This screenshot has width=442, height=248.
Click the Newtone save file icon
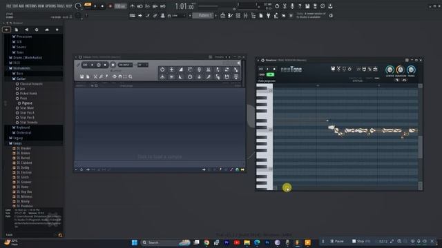333,69
